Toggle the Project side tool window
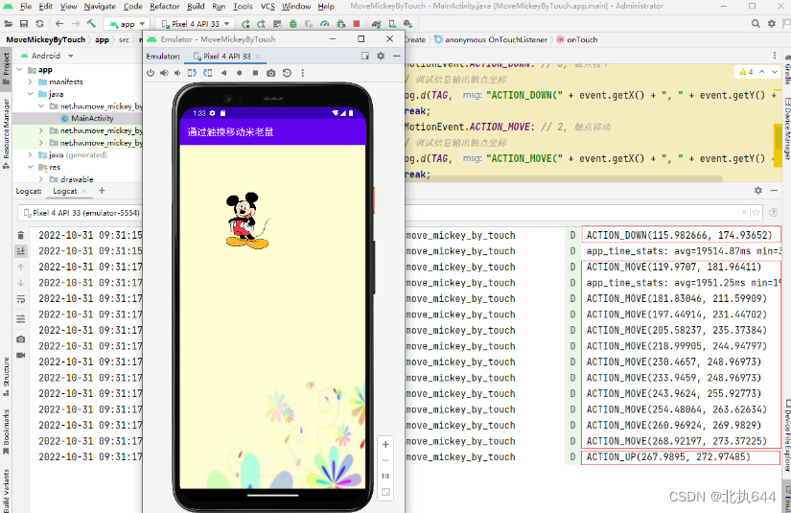This screenshot has width=791, height=513. 6,69
